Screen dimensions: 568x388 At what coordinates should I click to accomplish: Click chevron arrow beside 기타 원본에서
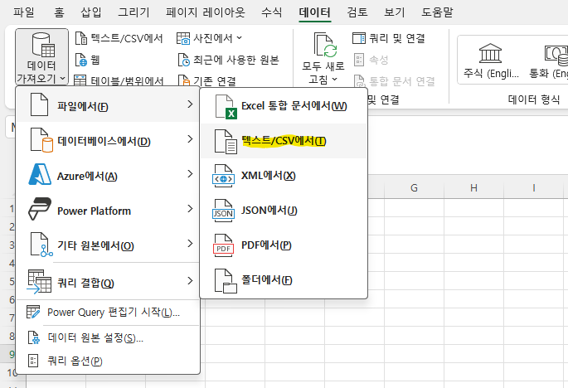[x=190, y=244]
